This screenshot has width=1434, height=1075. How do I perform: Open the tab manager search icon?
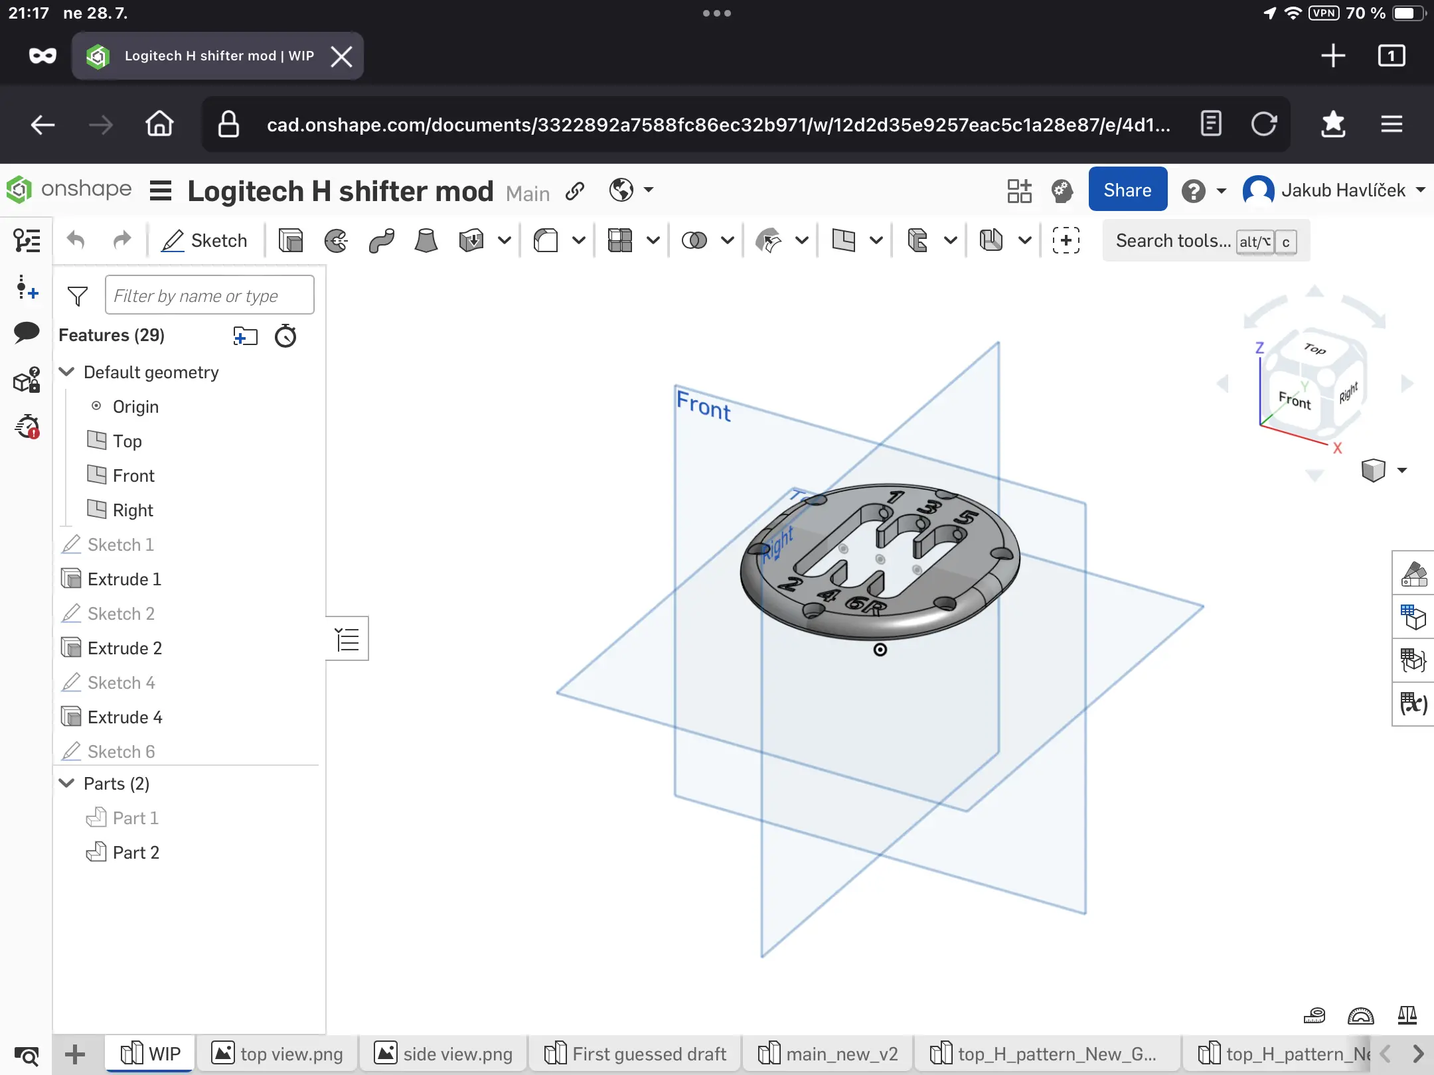point(27,1055)
